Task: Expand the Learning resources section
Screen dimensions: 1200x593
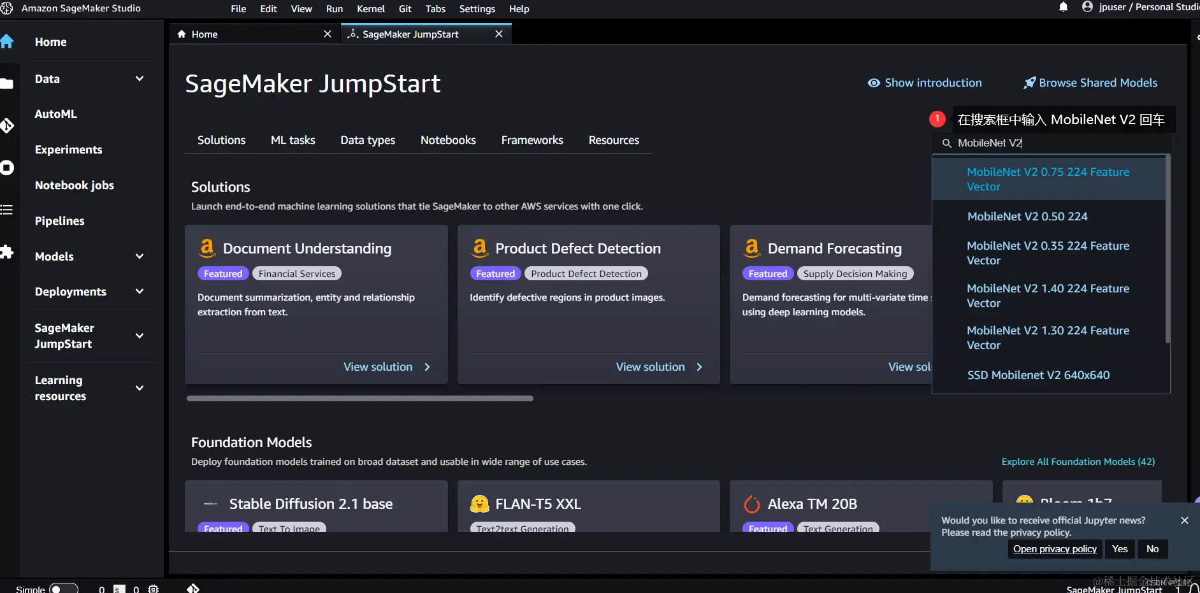Action: pyautogui.click(x=140, y=388)
